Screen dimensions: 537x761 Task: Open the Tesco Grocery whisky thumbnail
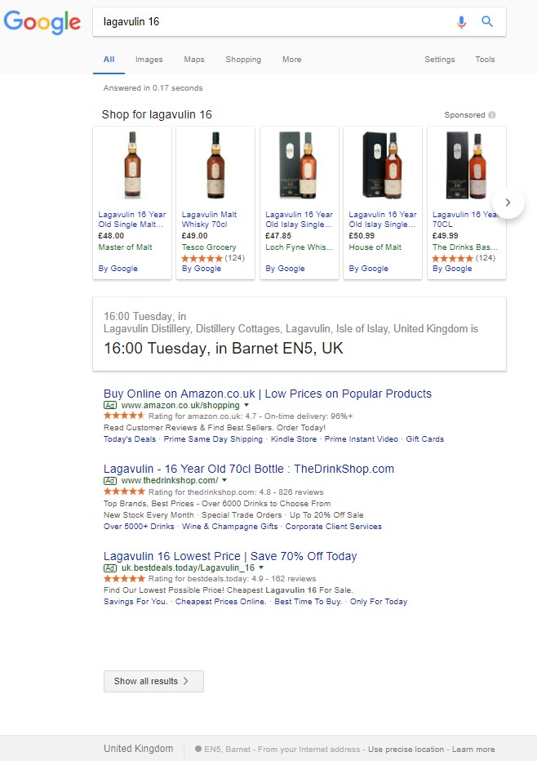[215, 165]
